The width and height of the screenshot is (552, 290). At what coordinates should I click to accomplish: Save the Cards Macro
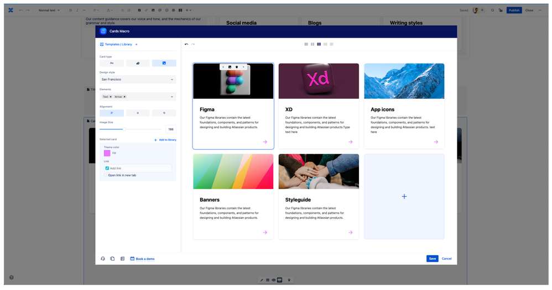click(433, 259)
